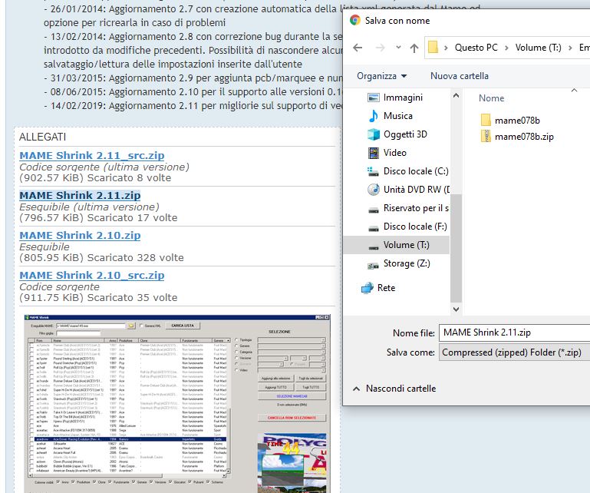Screen dimensions: 590x493
Task: Create a new folder with Nuova cartella
Action: pos(459,76)
